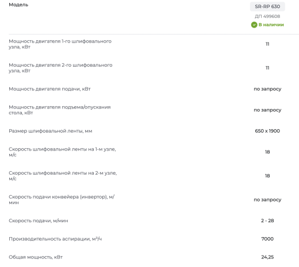The width and height of the screenshot is (299, 267).
Task: Click belt speed value 18 for 2nd unit
Action: coord(267,176)
